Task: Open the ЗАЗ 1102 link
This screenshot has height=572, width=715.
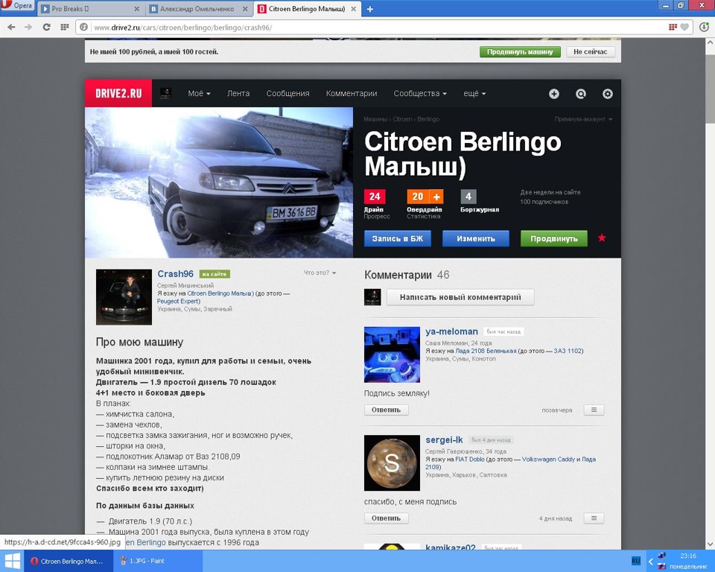Action: 568,351
